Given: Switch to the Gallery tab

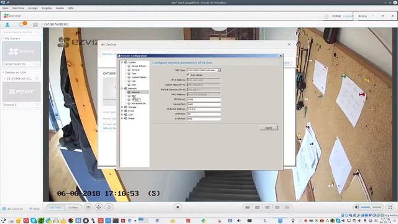Looking at the screenshot, I should coord(73,207).
